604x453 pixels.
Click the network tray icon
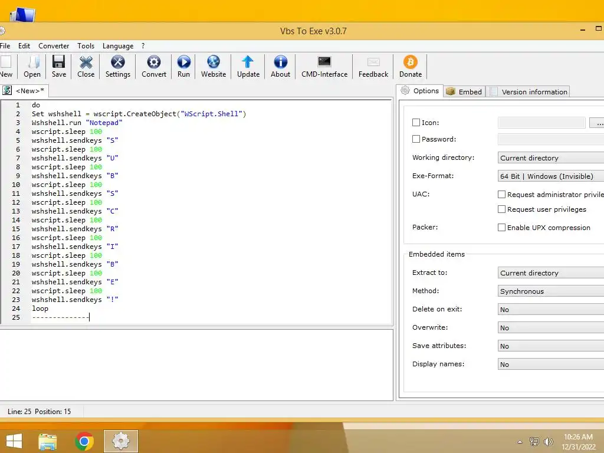534,442
